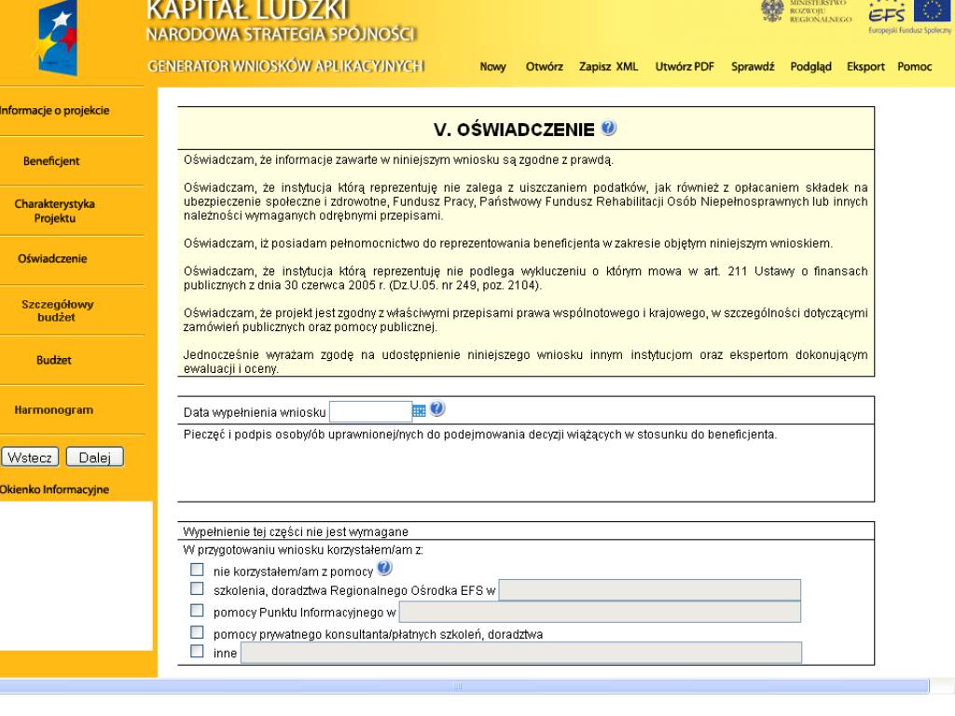This screenshot has height=716, width=955.
Task: Open Podgląd from the top menu
Action: coord(810,67)
